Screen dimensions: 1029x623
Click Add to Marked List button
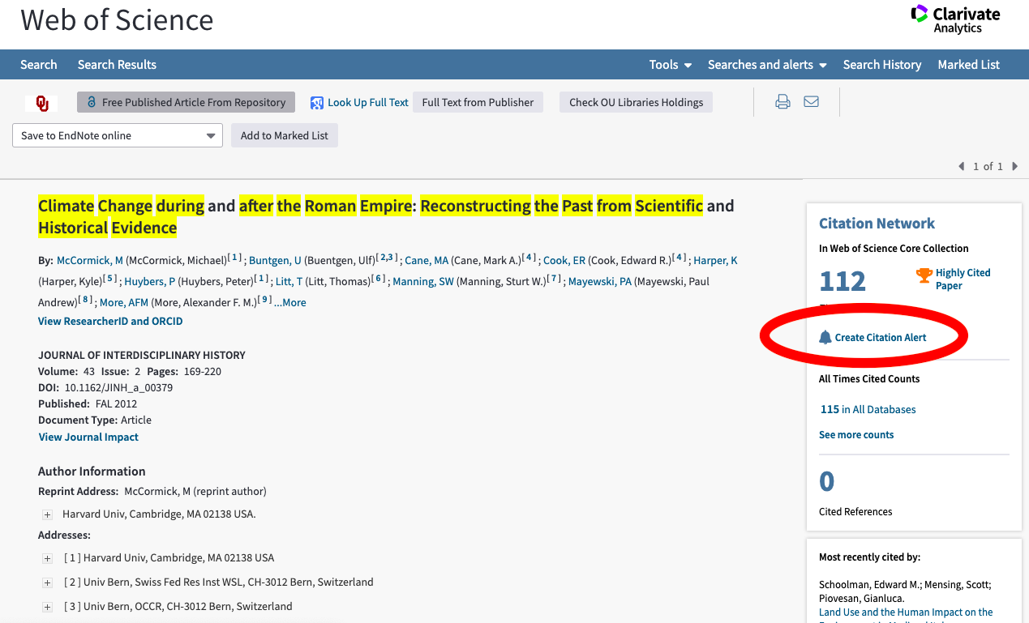point(284,135)
